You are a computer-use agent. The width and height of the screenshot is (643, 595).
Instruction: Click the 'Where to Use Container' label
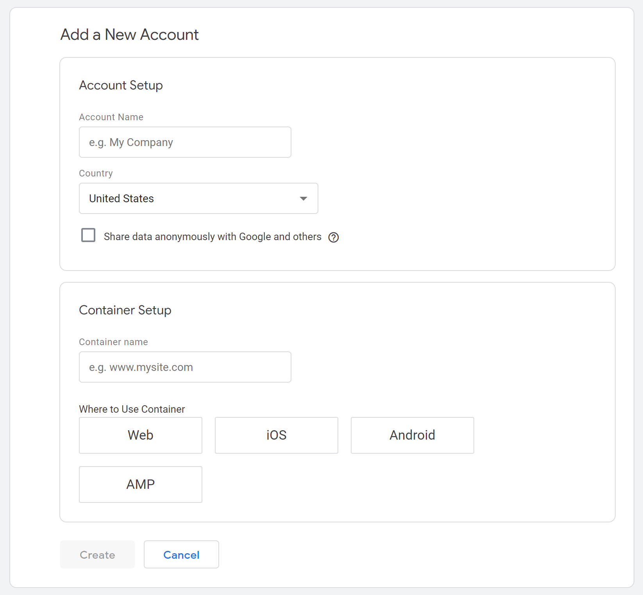(x=132, y=409)
